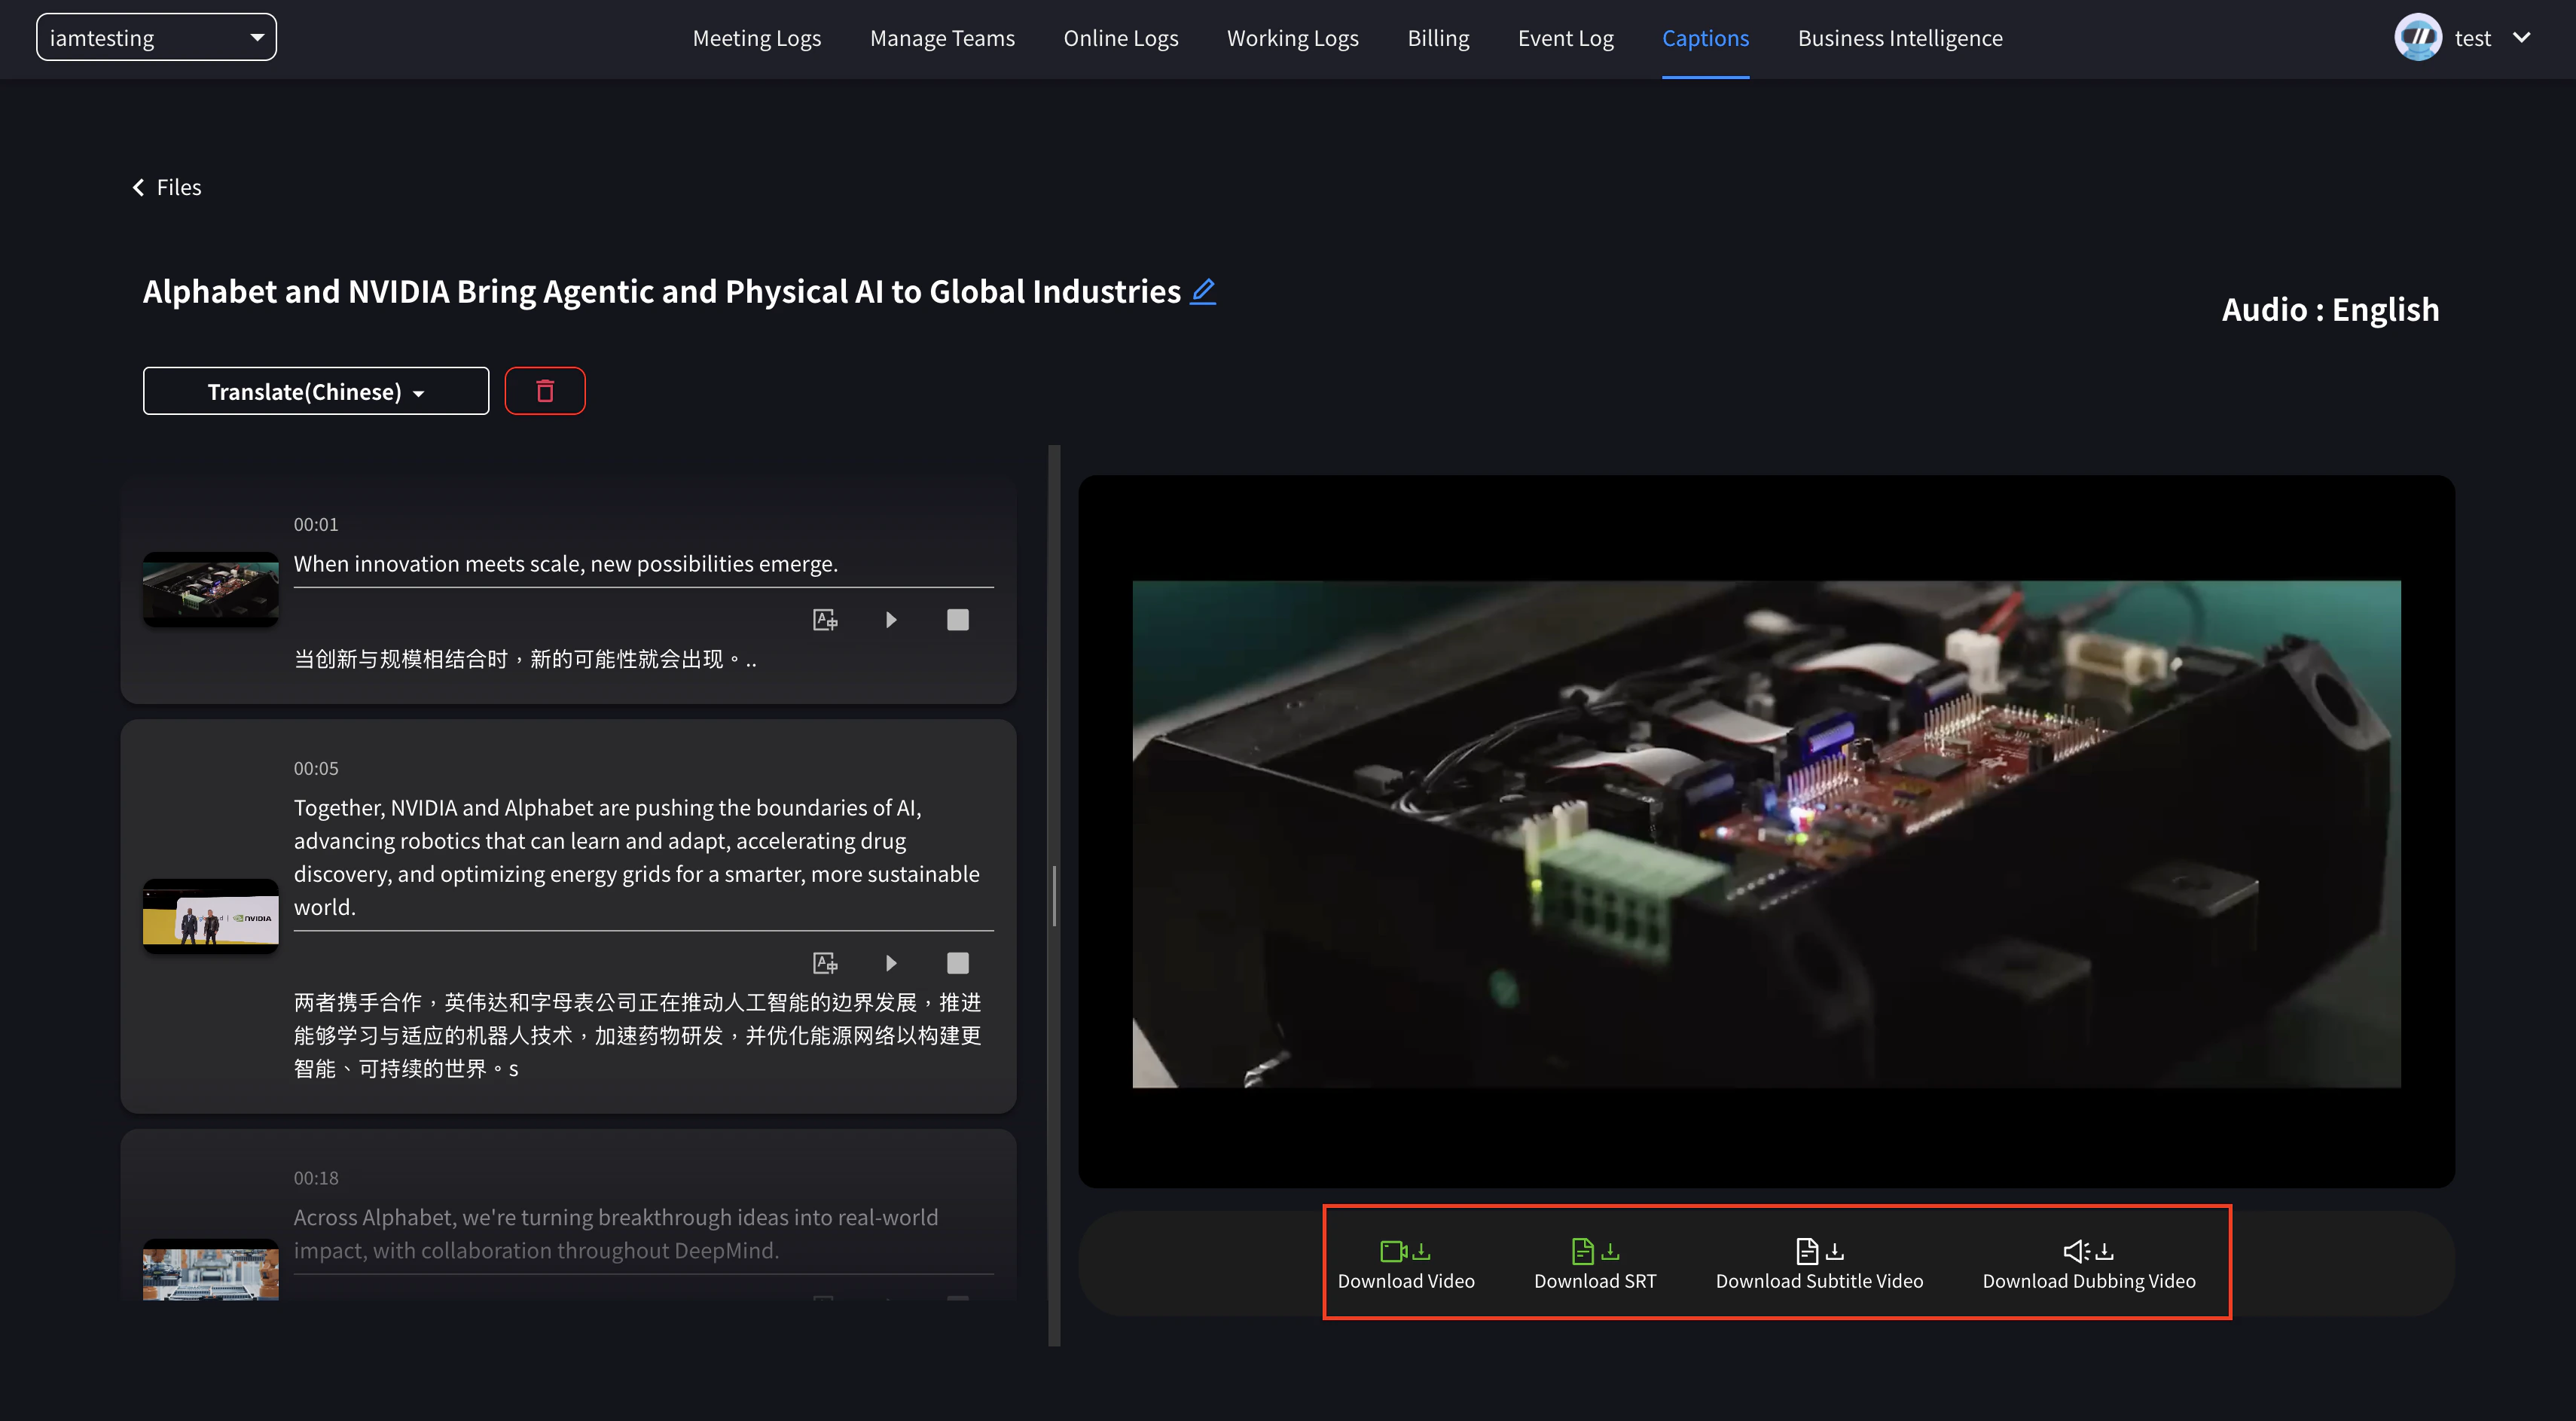Stop the 00:01 caption playback
Viewport: 2576px width, 1421px height.
tap(957, 620)
